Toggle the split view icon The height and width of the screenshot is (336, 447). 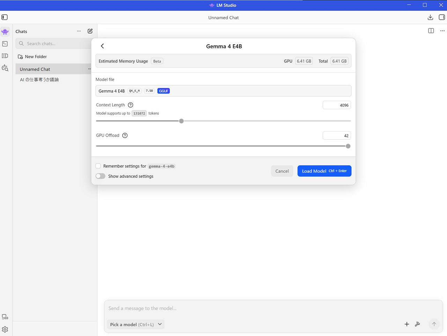431,31
